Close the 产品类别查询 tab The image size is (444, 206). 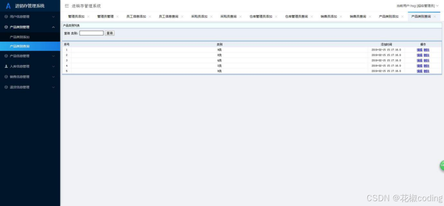(435, 16)
